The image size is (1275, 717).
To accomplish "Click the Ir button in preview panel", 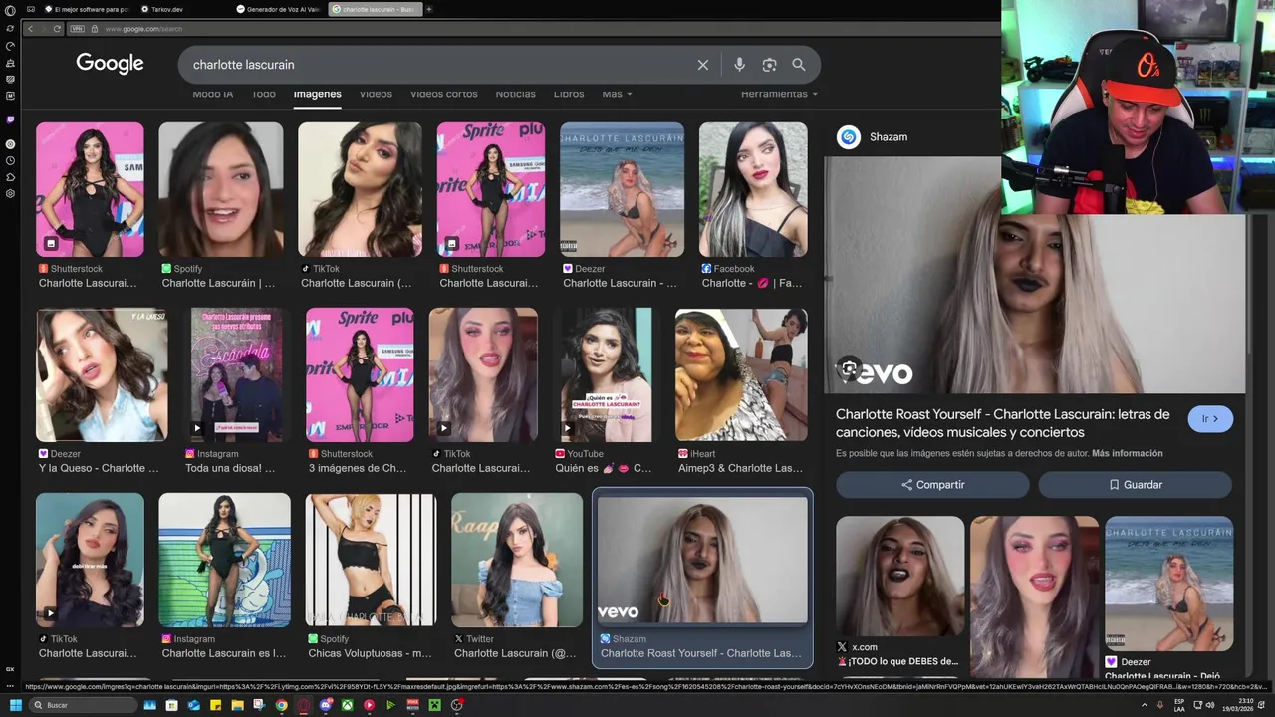I will click(1210, 419).
